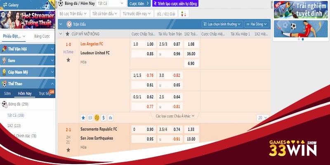The width and height of the screenshot is (330, 165).
Task: Click the soccer ball icon beside Bóng đá / Hôm Nay
Action: tap(61, 3)
